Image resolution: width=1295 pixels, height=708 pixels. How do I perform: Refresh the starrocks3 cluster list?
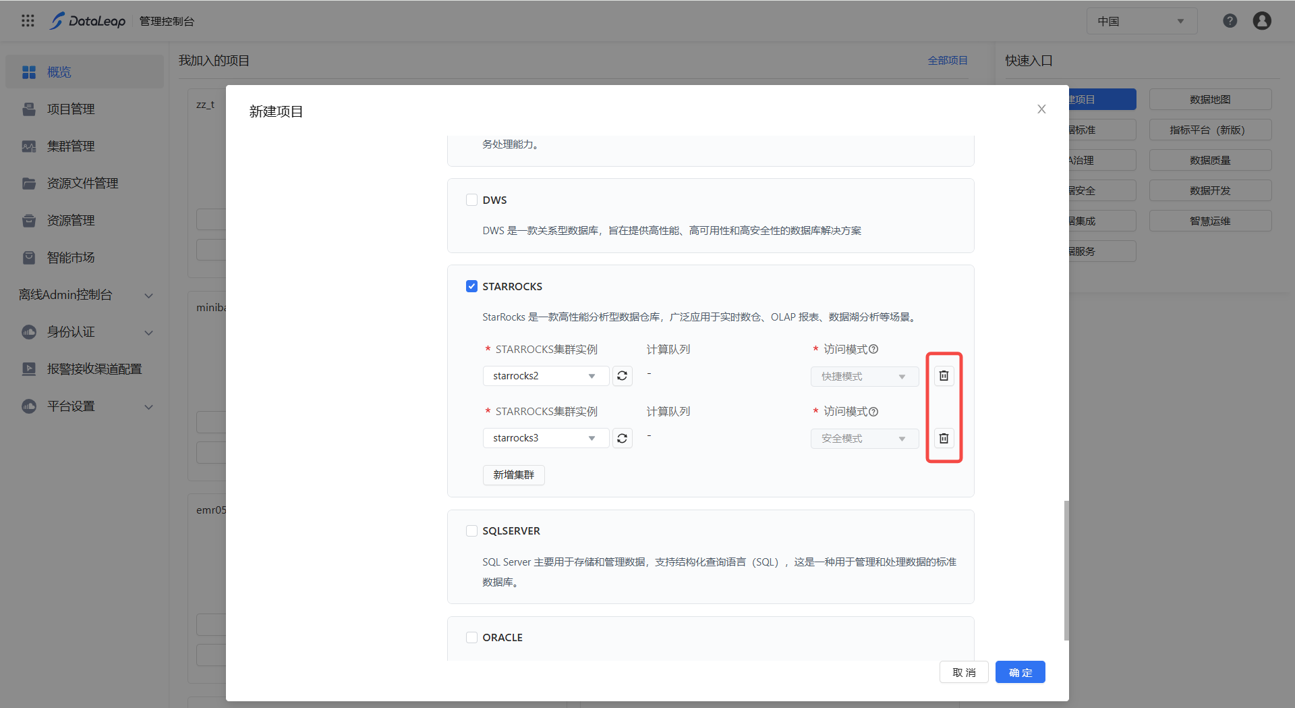pos(622,438)
